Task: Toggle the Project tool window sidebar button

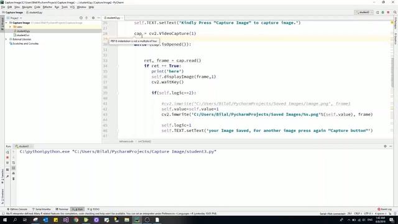Action: click(x=2, y=24)
